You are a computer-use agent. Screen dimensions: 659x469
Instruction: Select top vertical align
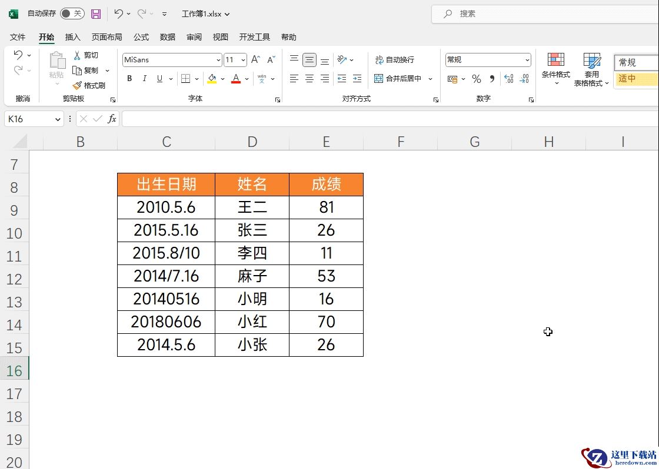294,59
